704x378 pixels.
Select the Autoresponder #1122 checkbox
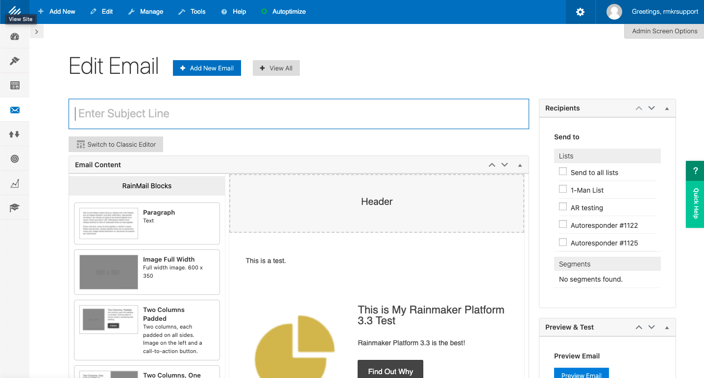point(562,224)
